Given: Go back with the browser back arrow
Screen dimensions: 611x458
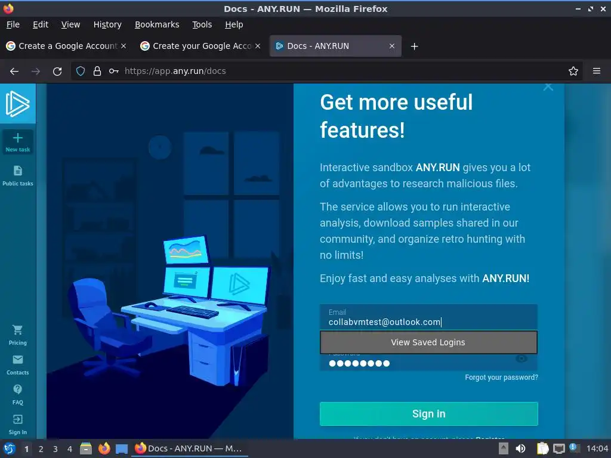Looking at the screenshot, I should click(14, 72).
